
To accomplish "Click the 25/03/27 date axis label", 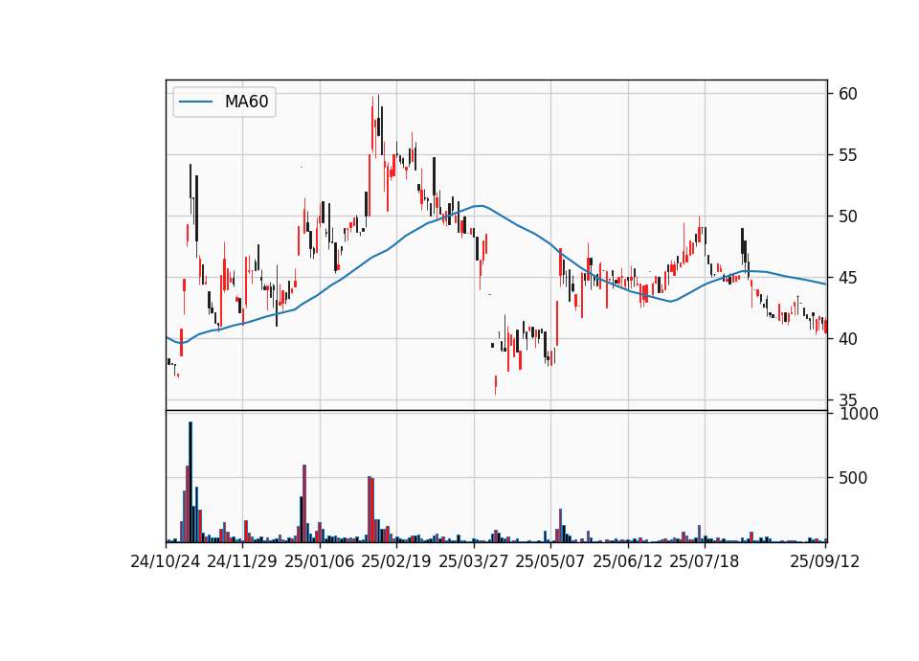I will tap(474, 561).
